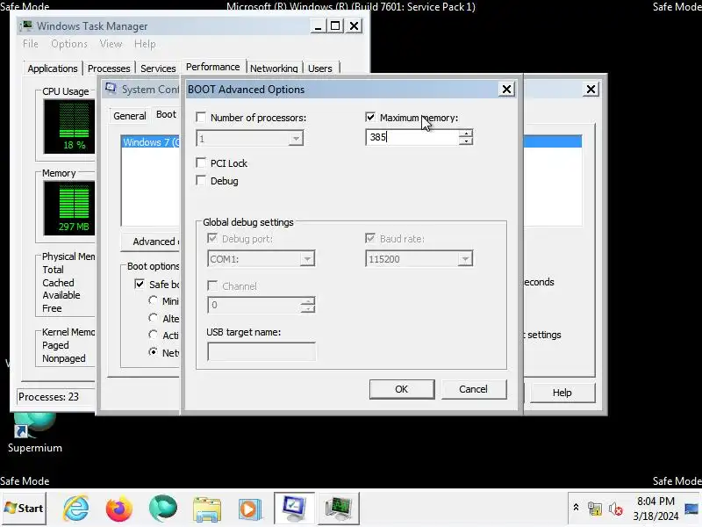Screen dimensions: 702x527
Task: Select Network safe boot radio button
Action: [153, 352]
